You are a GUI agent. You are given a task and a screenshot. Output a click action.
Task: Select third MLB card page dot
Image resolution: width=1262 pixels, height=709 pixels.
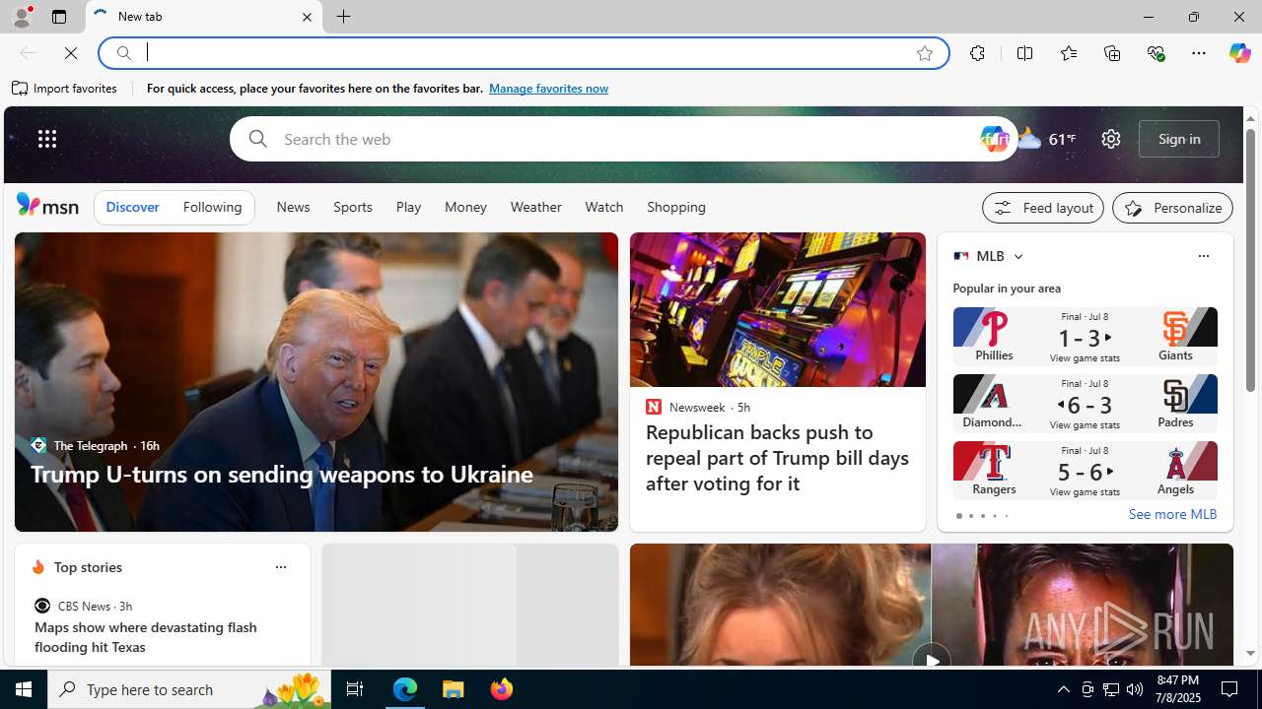click(x=982, y=516)
